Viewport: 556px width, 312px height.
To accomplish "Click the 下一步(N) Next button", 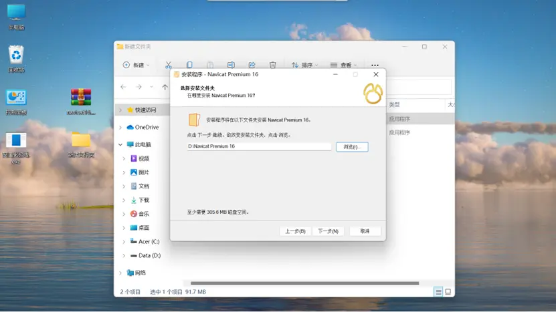I will (x=327, y=231).
